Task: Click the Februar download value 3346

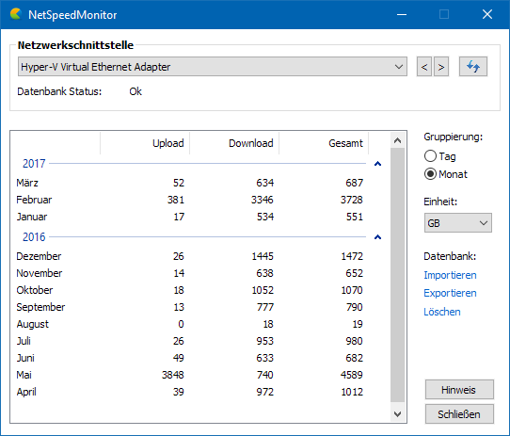Action: tap(263, 200)
